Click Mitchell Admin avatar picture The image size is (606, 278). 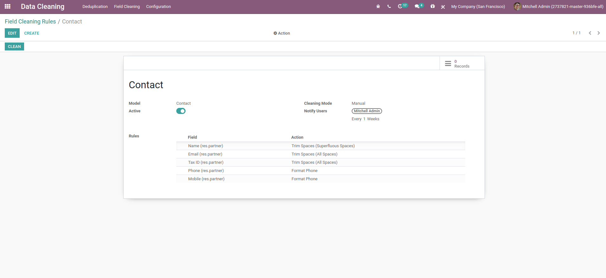517,6
